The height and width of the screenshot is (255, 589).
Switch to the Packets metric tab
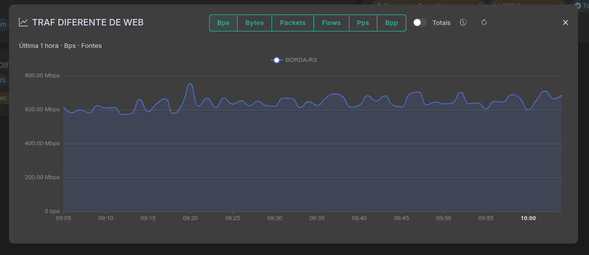point(293,23)
